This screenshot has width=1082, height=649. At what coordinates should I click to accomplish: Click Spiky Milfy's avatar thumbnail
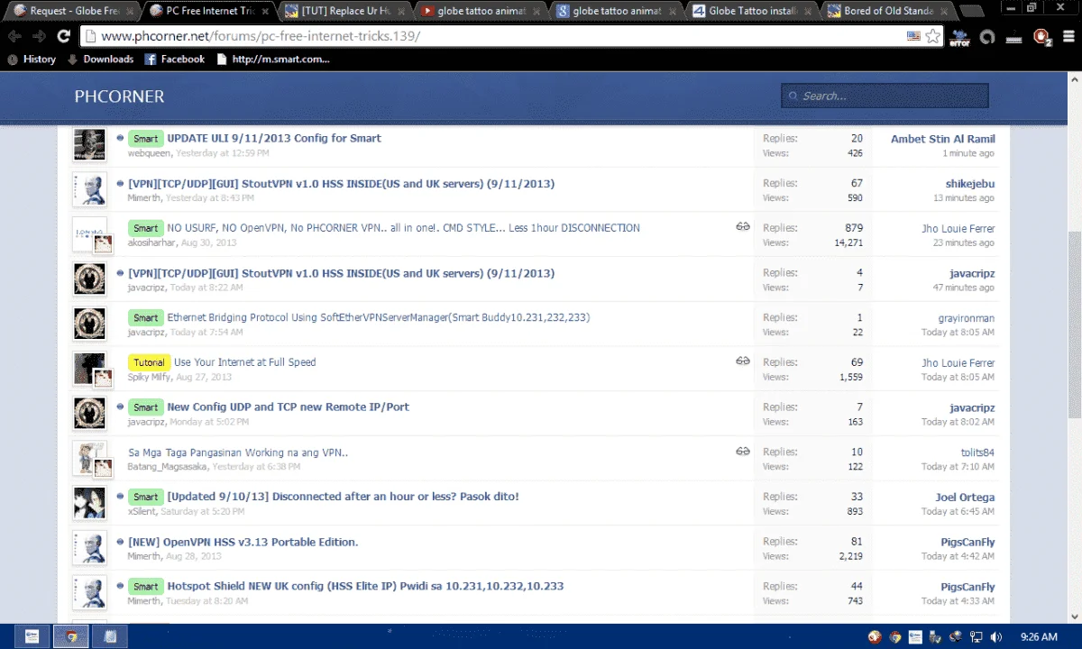pos(89,369)
